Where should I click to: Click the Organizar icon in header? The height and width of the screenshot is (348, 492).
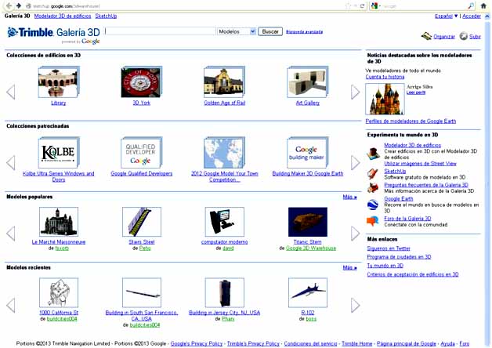pos(425,36)
